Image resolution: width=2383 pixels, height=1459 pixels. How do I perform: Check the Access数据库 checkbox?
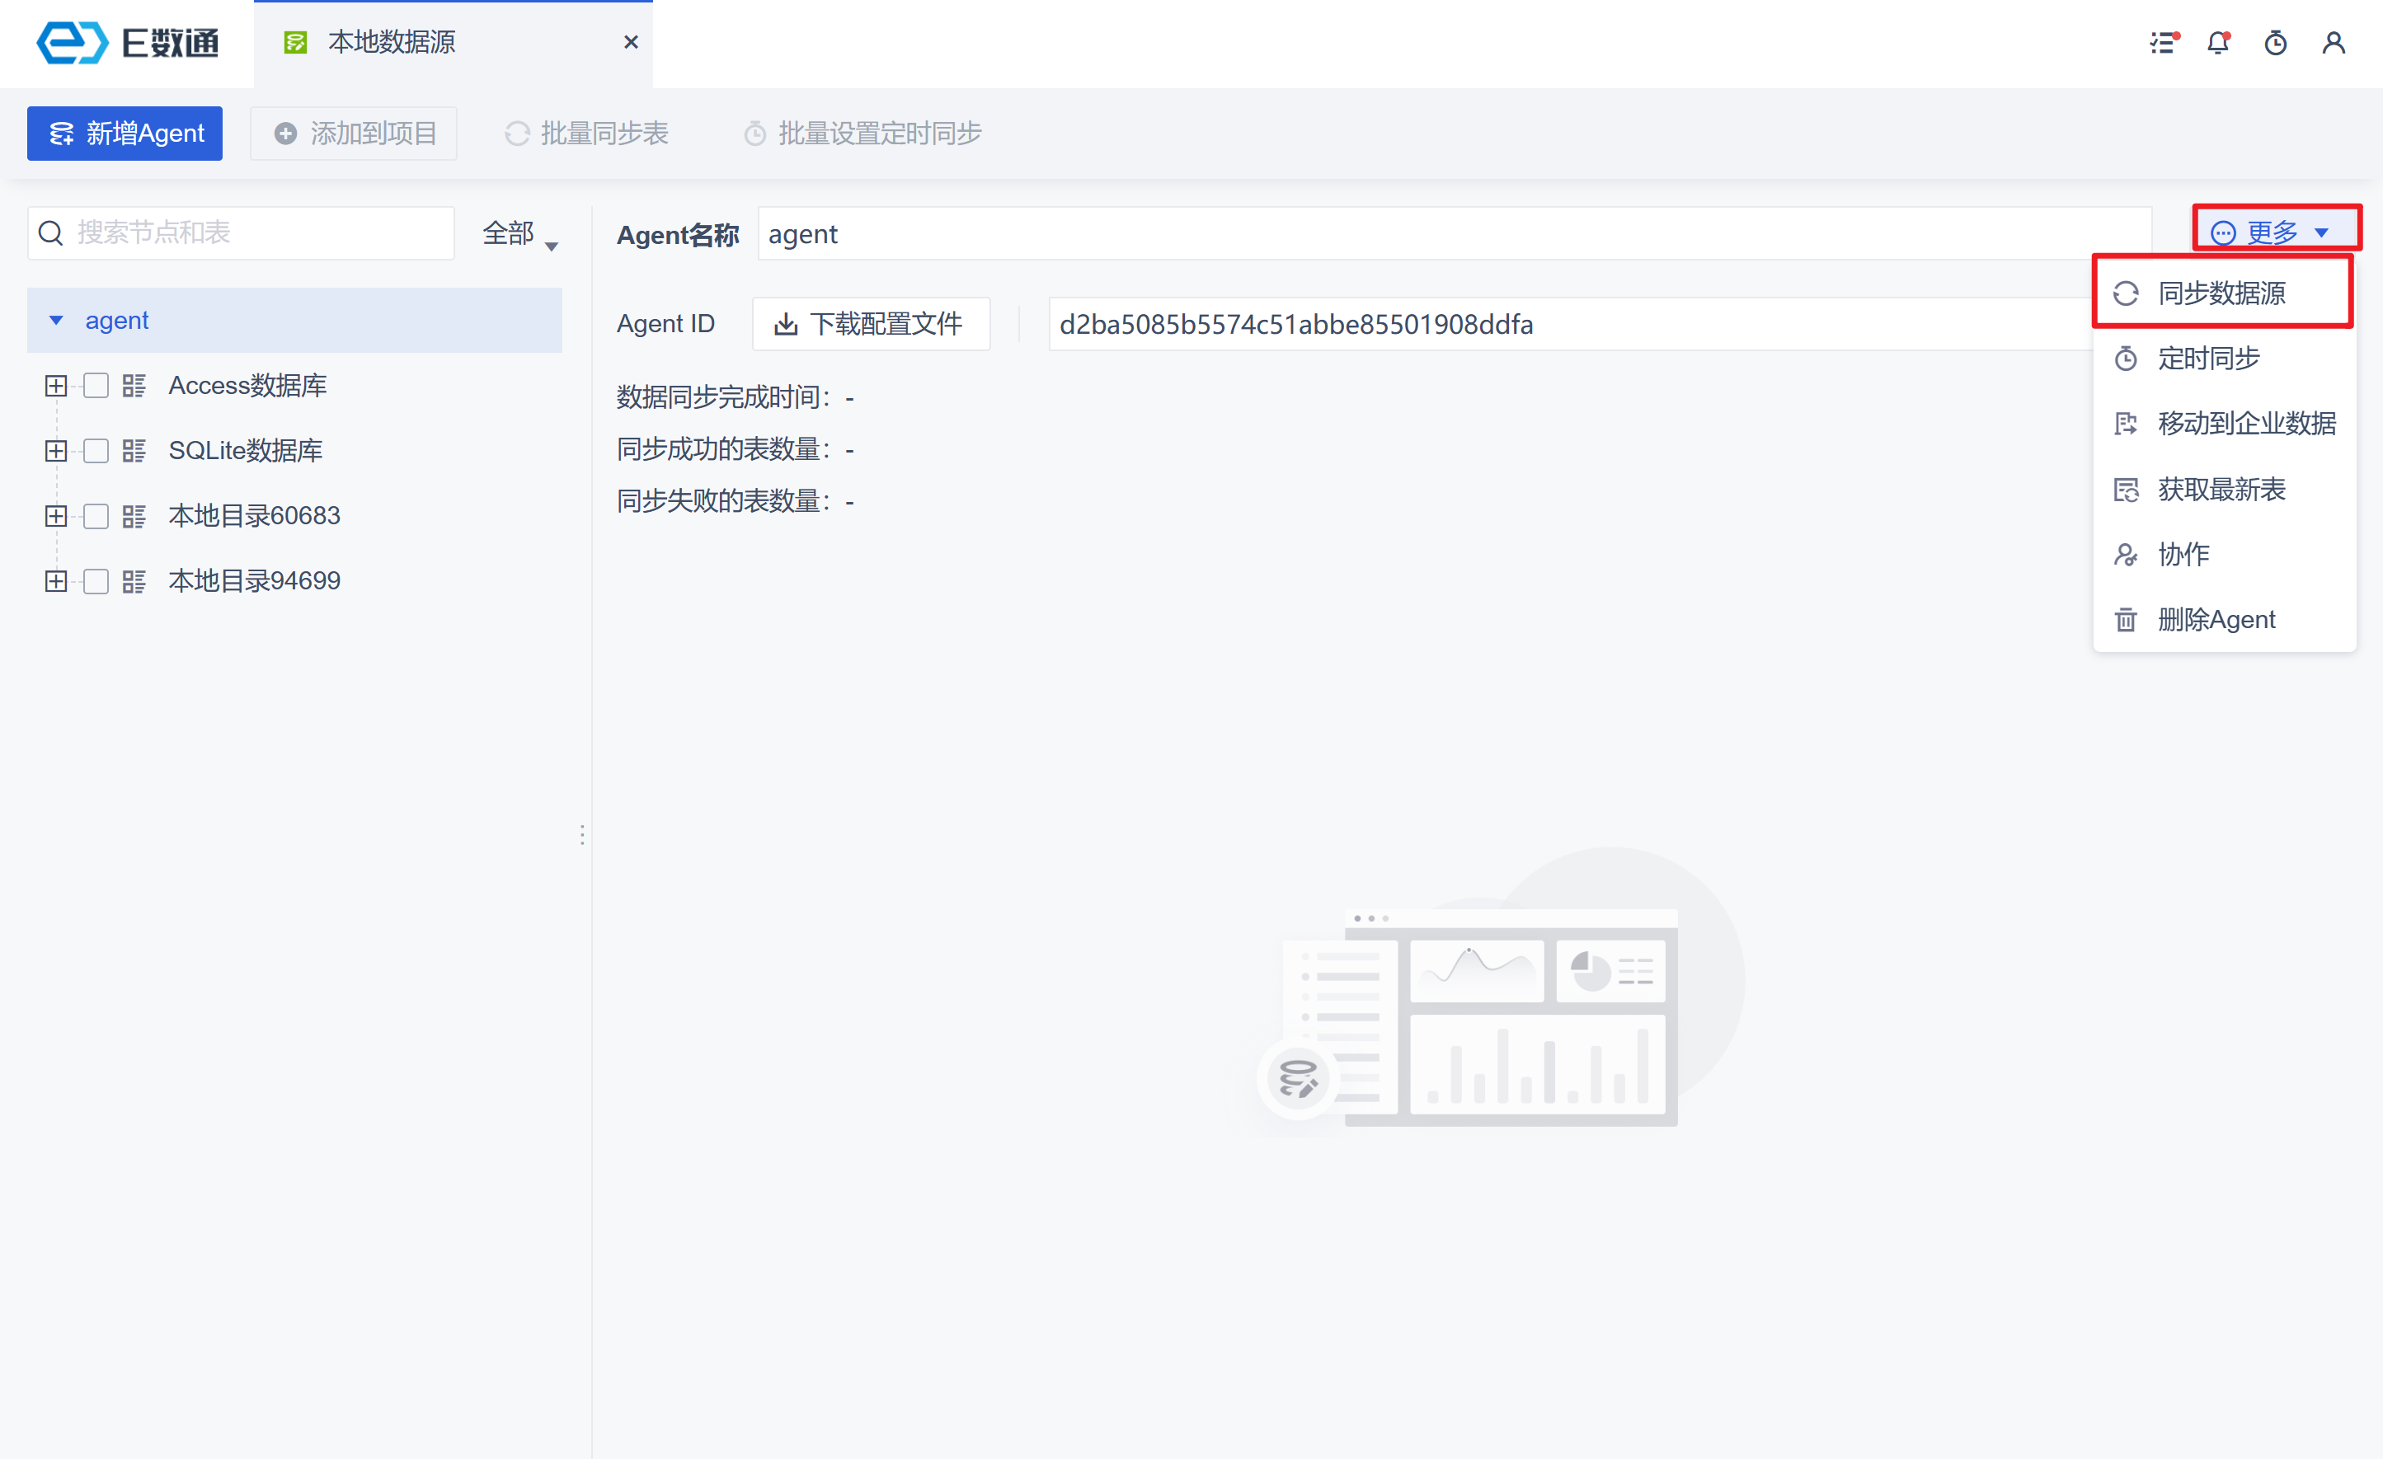(96, 386)
